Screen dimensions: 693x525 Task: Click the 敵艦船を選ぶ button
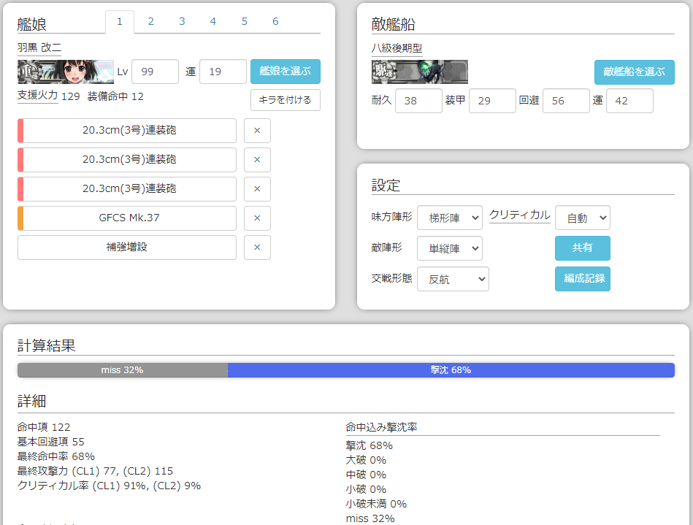635,72
